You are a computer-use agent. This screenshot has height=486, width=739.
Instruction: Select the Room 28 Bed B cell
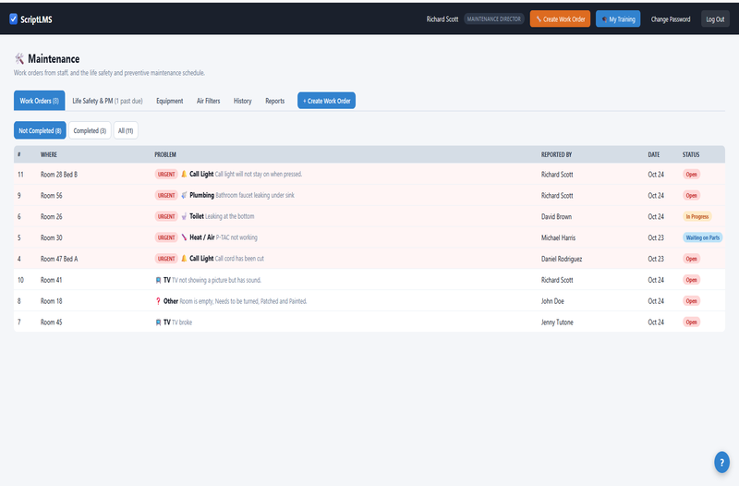pyautogui.click(x=59, y=175)
